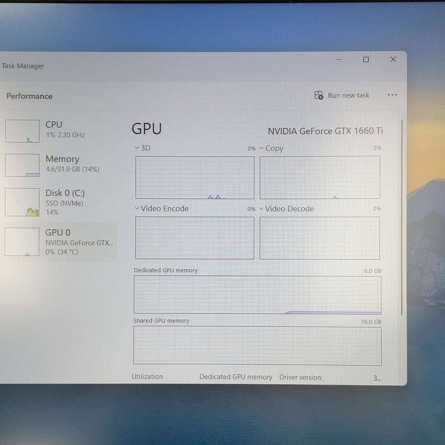This screenshot has width=445, height=445.
Task: Maximize the Task Manager window
Action: tap(366, 59)
